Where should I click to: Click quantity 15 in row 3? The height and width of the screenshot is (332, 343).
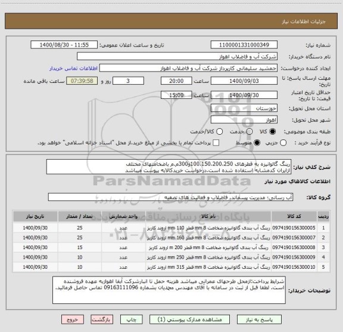(80, 247)
